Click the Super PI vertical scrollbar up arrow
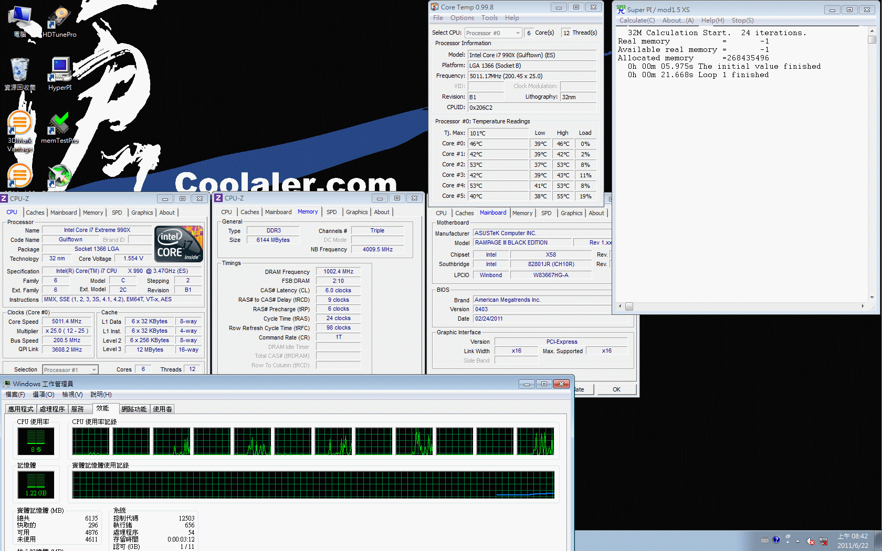 pyautogui.click(x=872, y=31)
